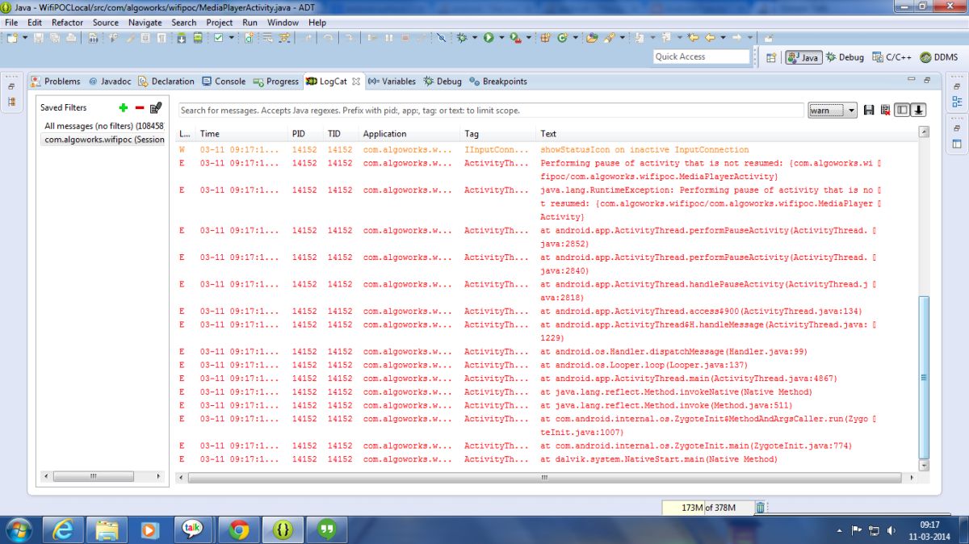Open Google Talk from the taskbar
Screen dimensions: 969x544
pos(192,529)
